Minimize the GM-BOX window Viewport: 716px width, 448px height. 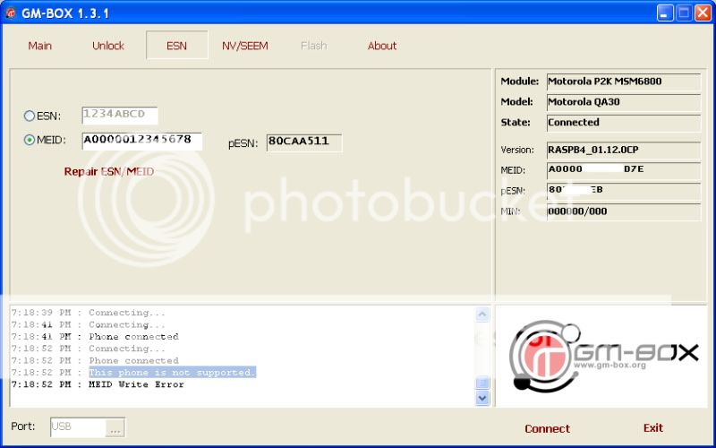[x=665, y=13]
